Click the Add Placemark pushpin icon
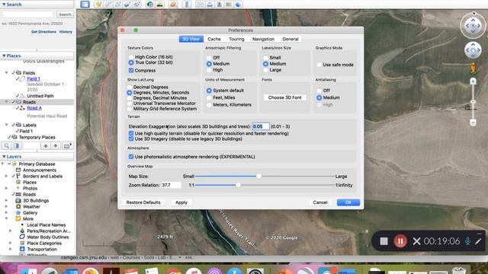Image resolution: width=488 pixels, height=274 pixels. (x=98, y=5)
